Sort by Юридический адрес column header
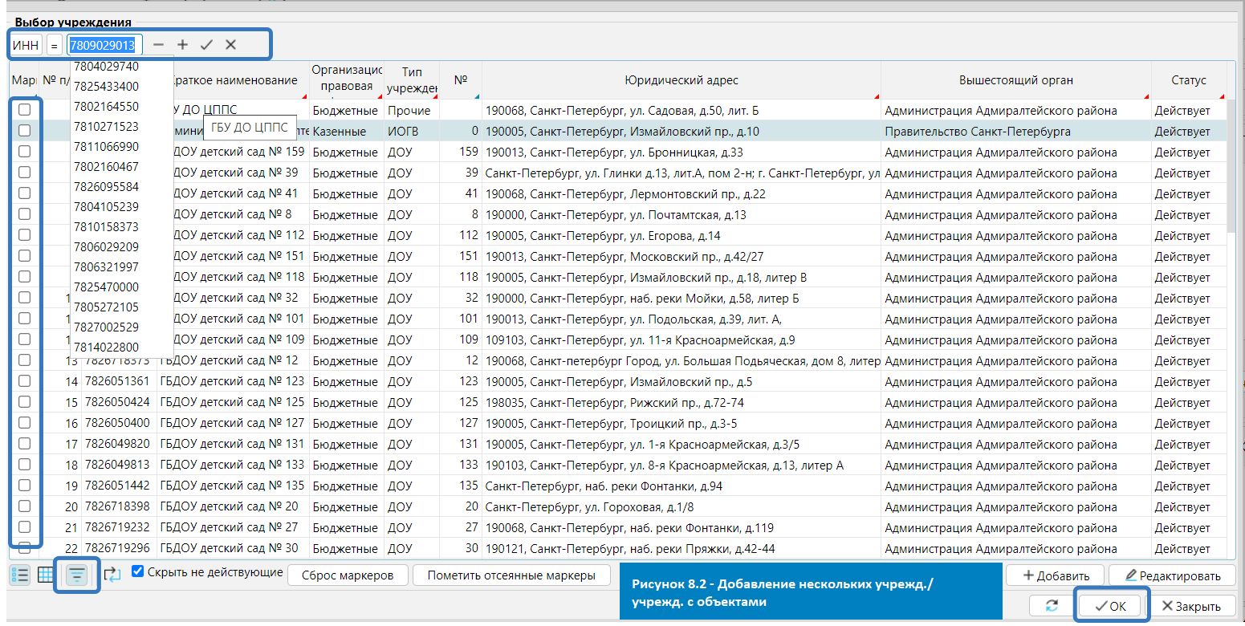This screenshot has width=1245, height=626. 681,80
